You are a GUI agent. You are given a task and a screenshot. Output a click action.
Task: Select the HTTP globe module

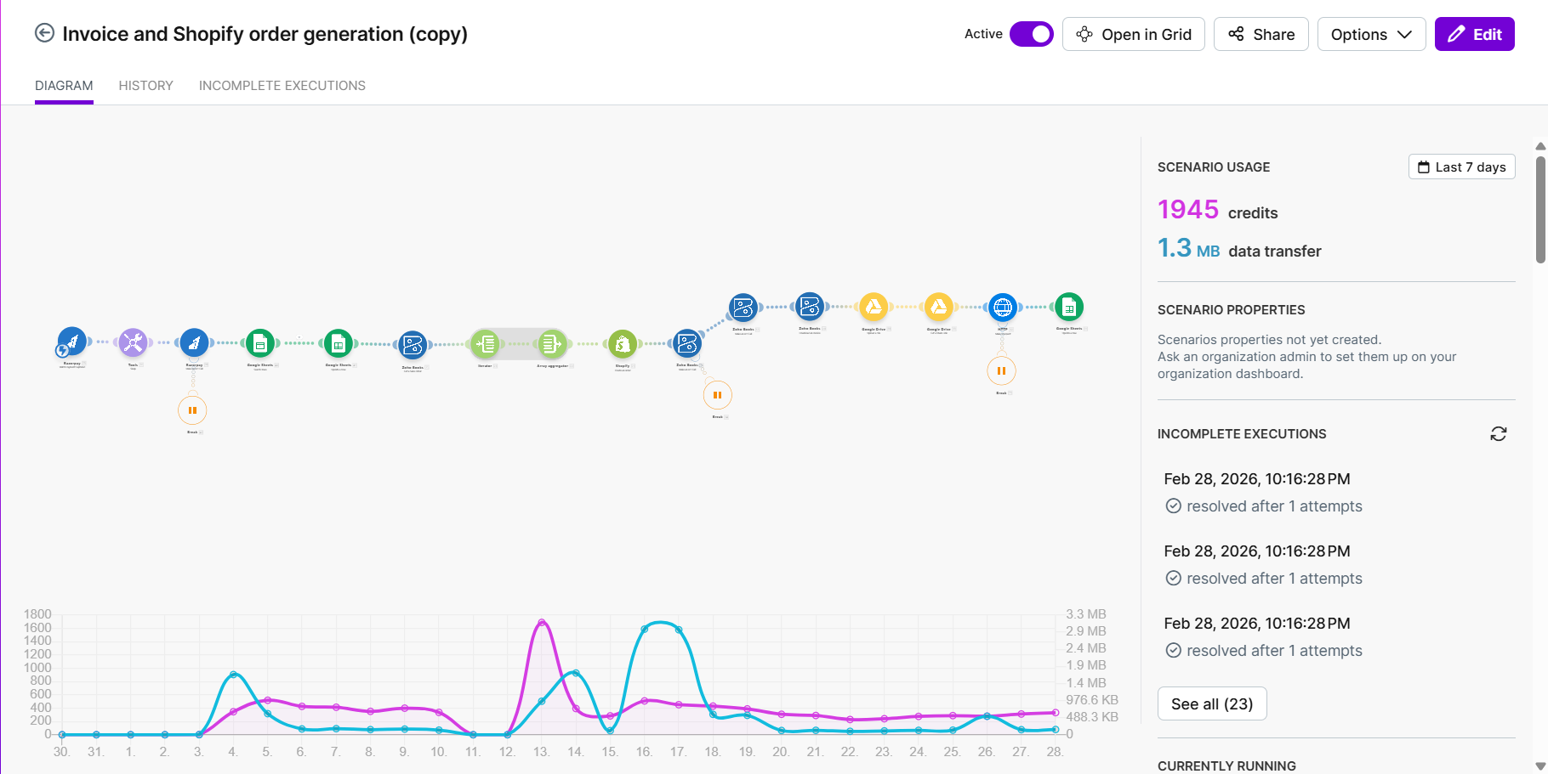click(x=1003, y=307)
